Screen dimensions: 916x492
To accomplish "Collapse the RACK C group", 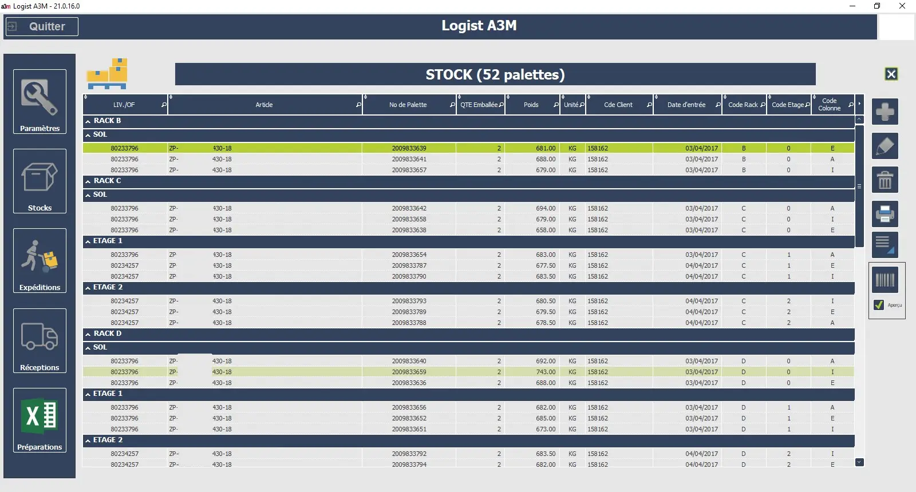I will click(88, 181).
